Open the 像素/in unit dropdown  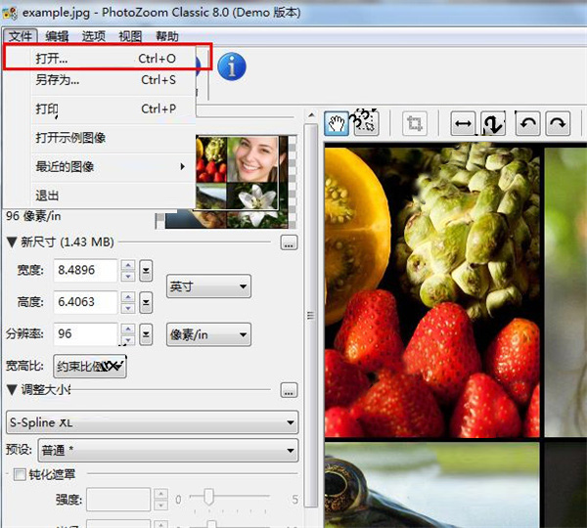tap(208, 334)
